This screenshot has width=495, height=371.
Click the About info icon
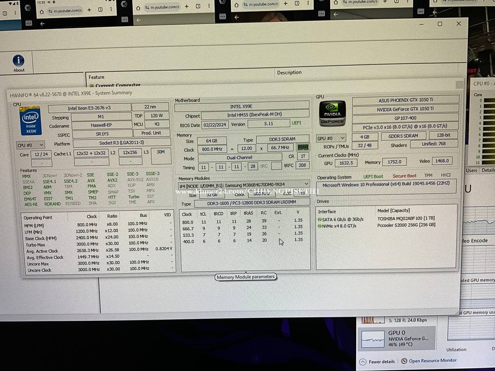[x=19, y=61]
